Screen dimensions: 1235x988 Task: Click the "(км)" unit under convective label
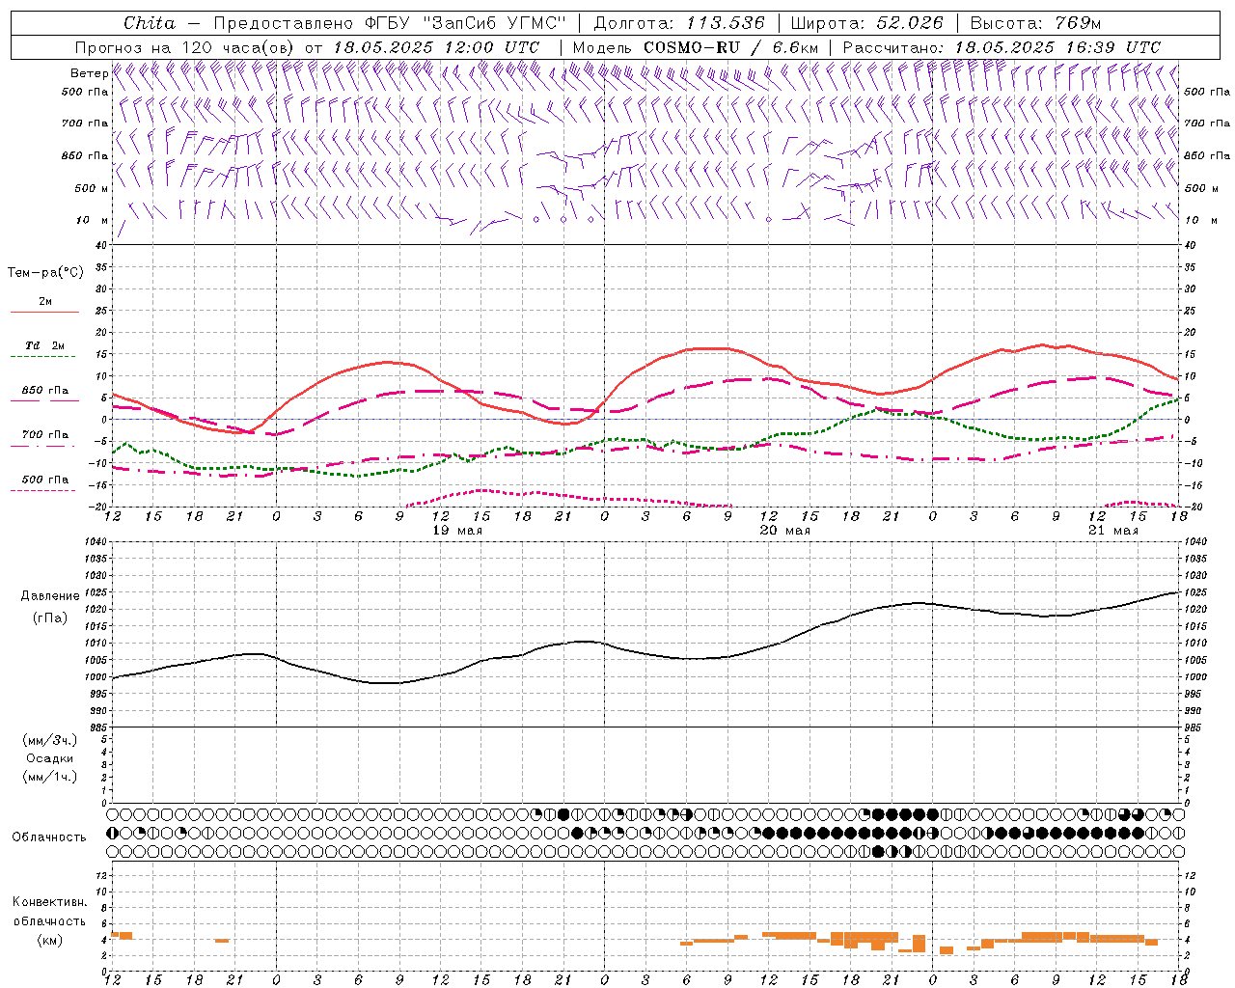coord(50,941)
